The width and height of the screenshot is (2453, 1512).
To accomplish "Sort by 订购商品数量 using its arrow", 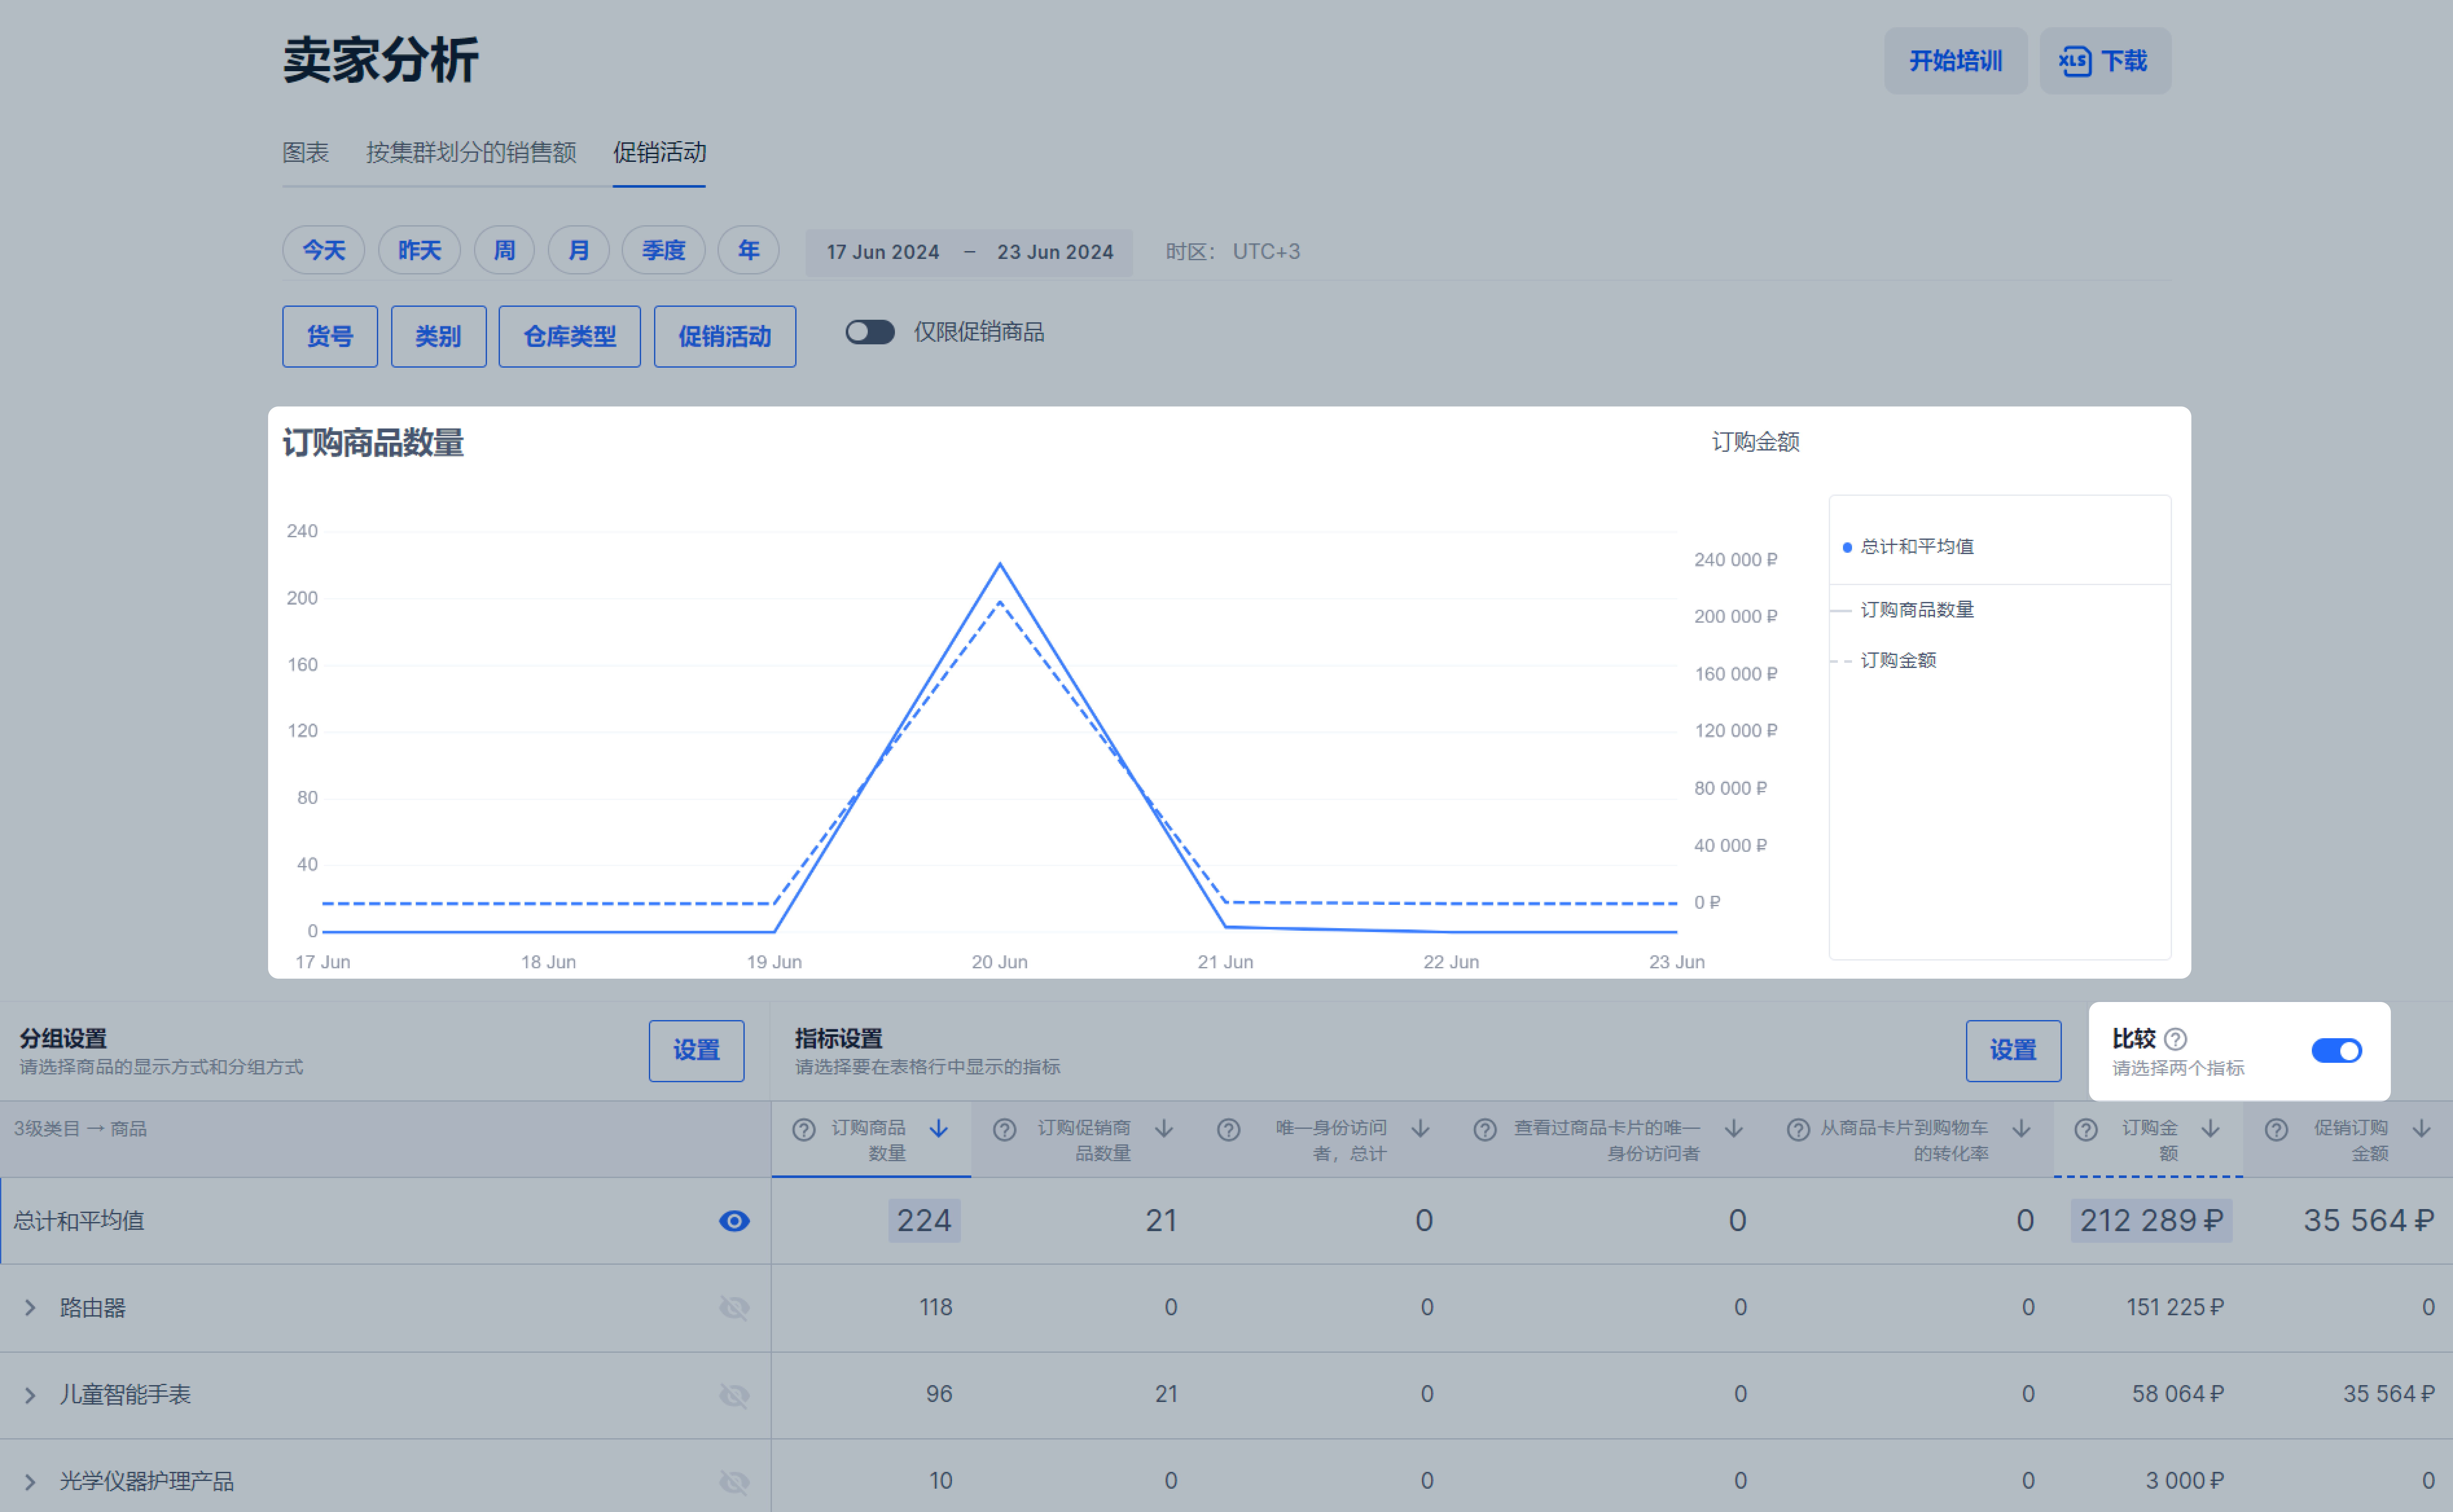I will pyautogui.click(x=938, y=1129).
